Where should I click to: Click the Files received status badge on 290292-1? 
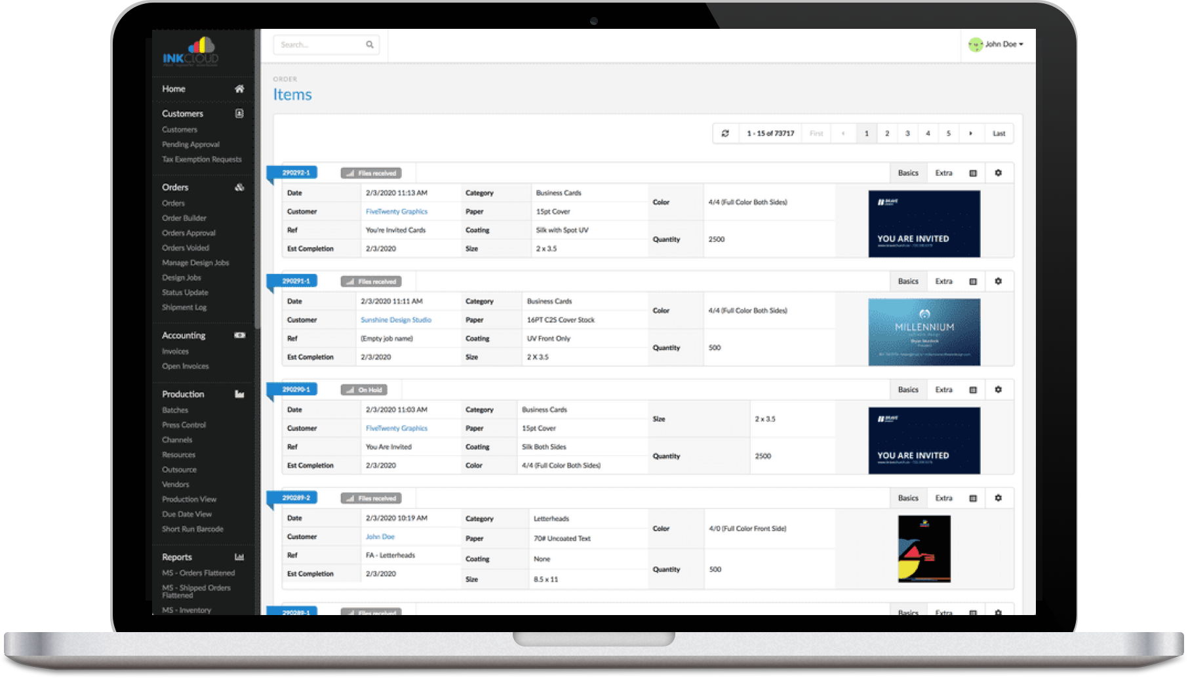[x=370, y=172]
